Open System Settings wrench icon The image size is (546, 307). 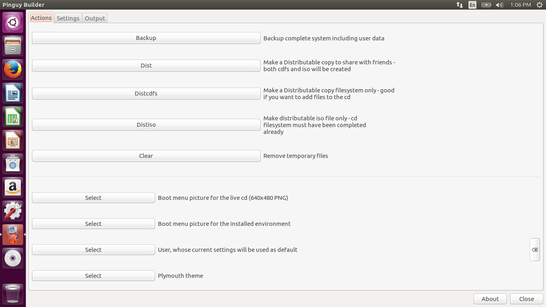pos(13,211)
